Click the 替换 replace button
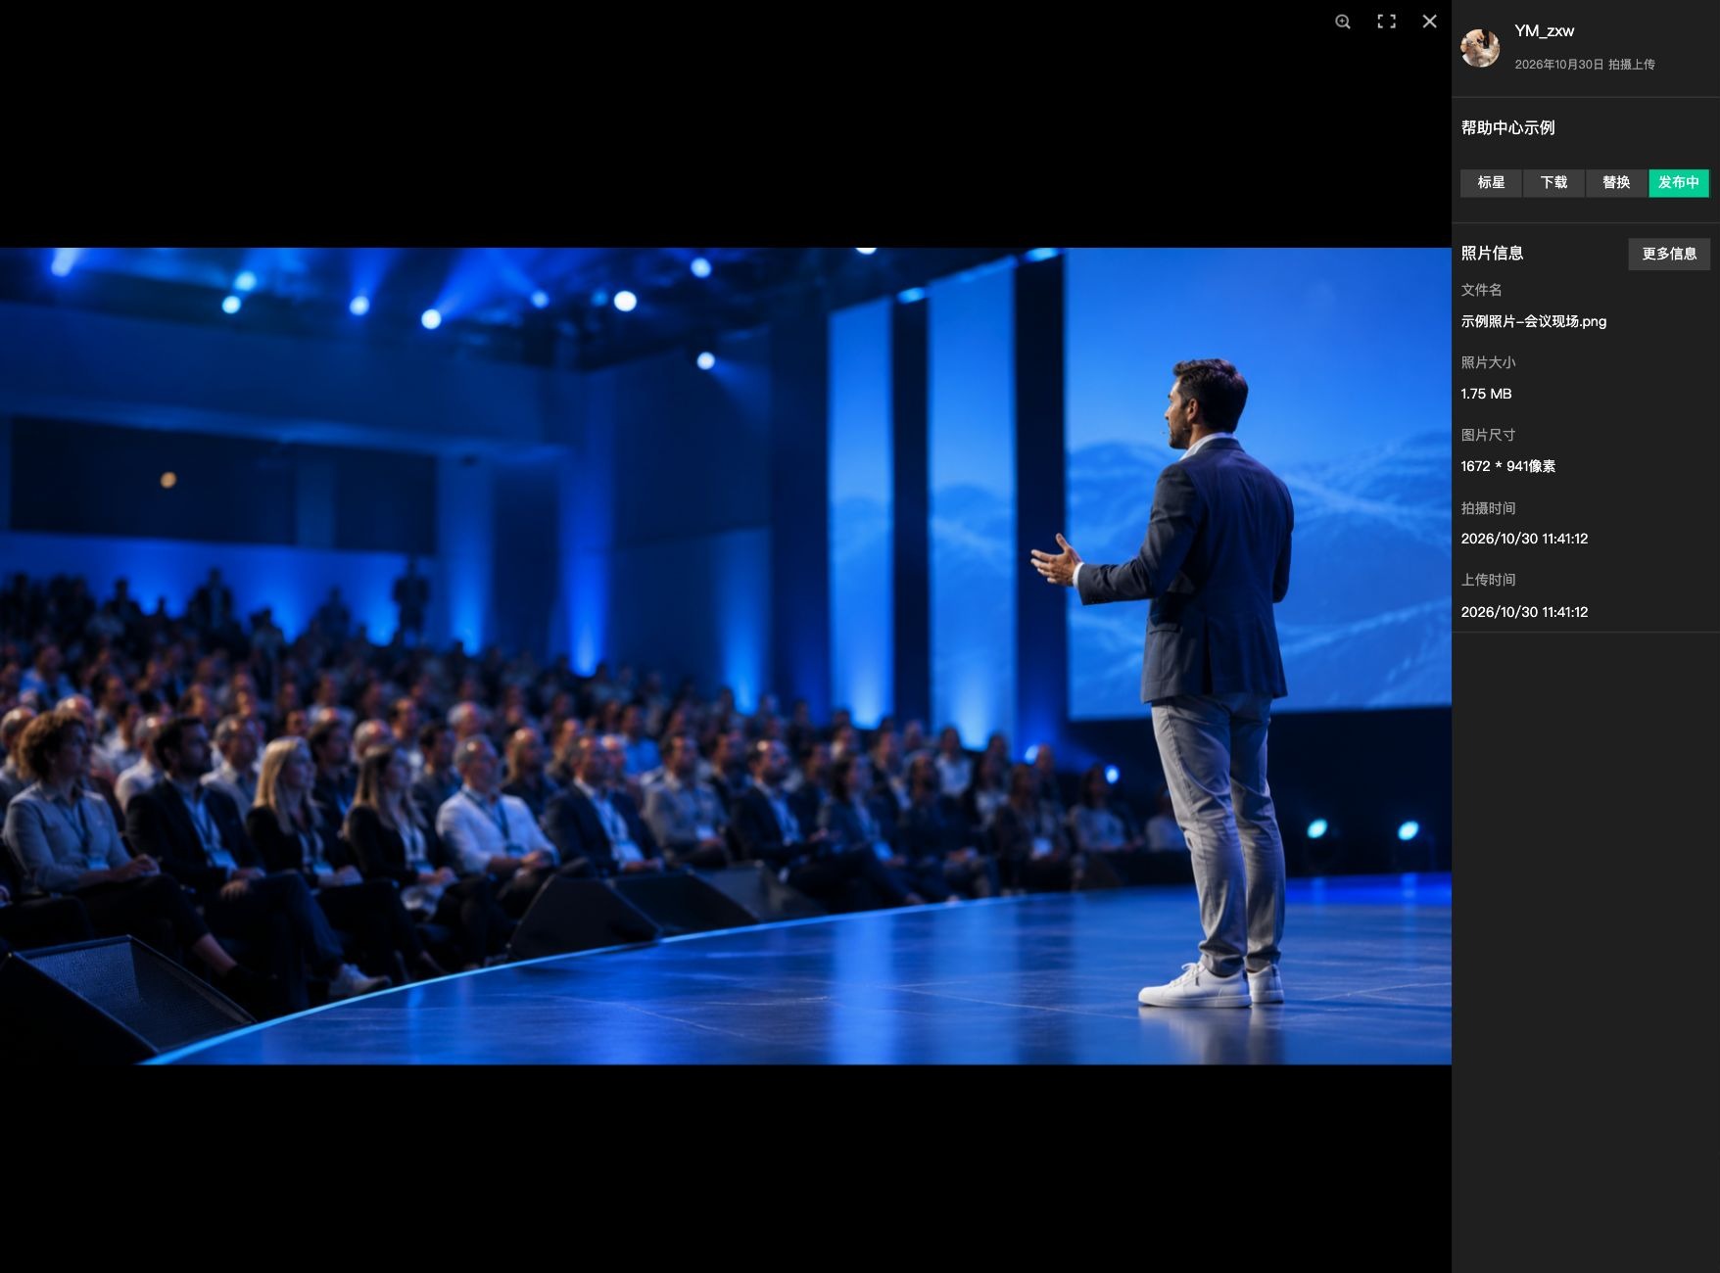This screenshot has width=1720, height=1273. click(x=1616, y=183)
